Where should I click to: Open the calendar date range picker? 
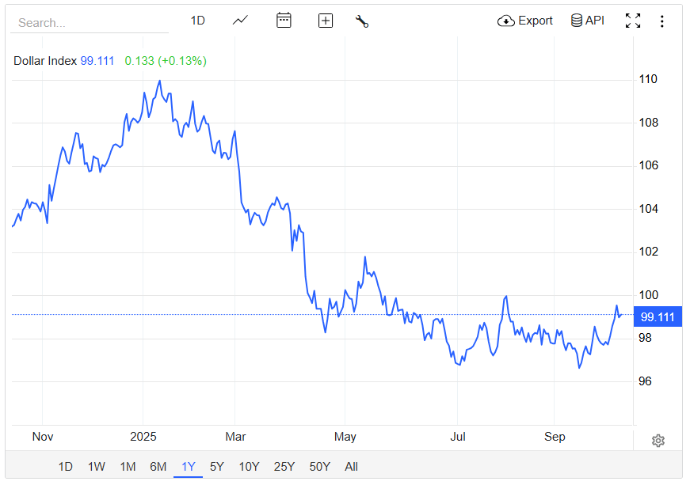pyautogui.click(x=284, y=21)
